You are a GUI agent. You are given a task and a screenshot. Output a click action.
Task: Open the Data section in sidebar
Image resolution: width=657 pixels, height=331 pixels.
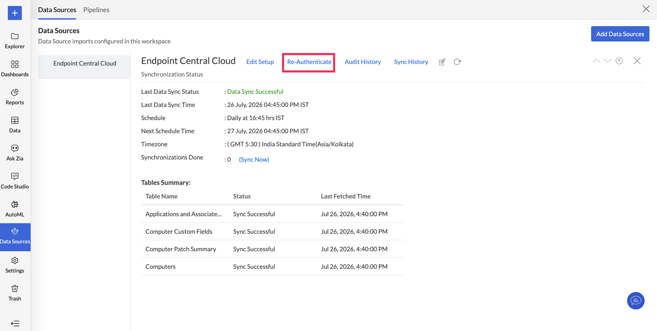[15, 125]
